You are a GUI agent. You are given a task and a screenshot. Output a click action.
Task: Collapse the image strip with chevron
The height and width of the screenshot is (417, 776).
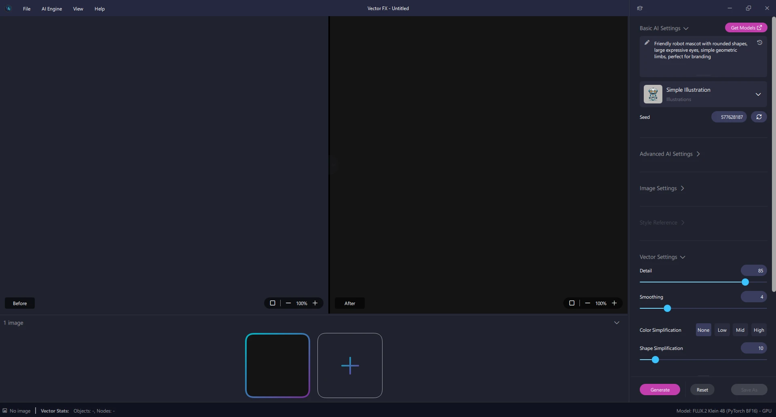coord(617,323)
